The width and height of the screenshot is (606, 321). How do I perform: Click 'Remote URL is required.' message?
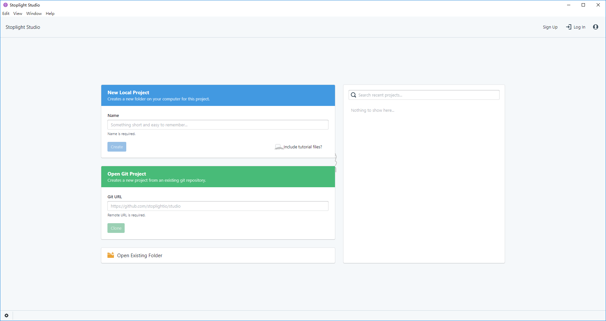point(126,215)
